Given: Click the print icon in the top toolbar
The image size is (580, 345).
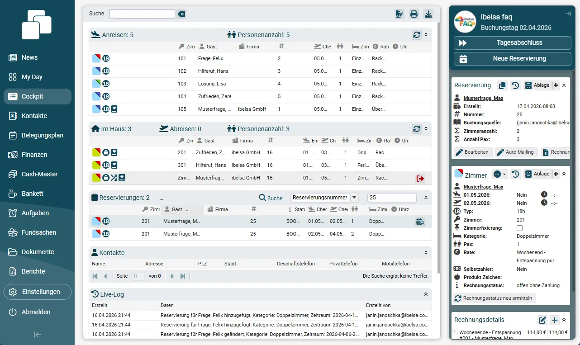Looking at the screenshot, I should pos(414,14).
